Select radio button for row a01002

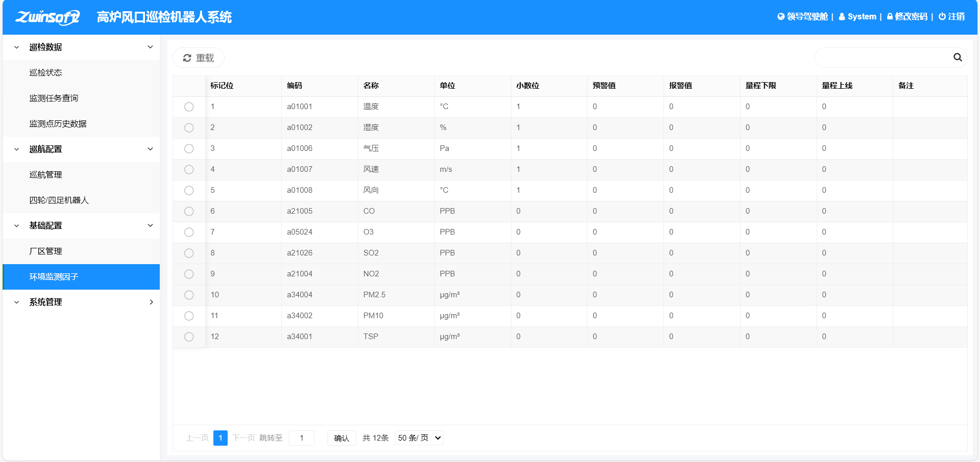pyautogui.click(x=189, y=128)
